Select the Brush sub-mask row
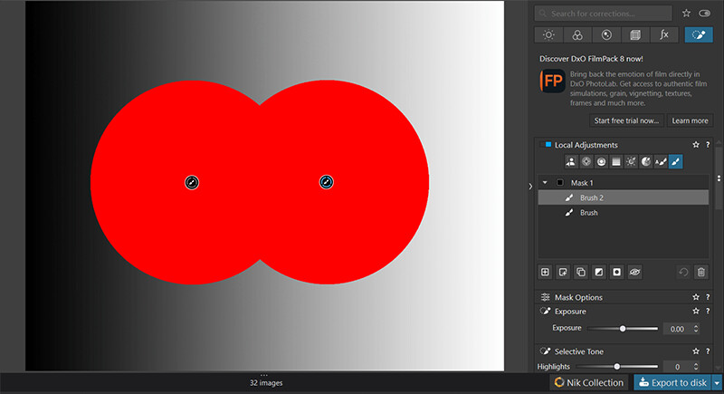 (624, 213)
